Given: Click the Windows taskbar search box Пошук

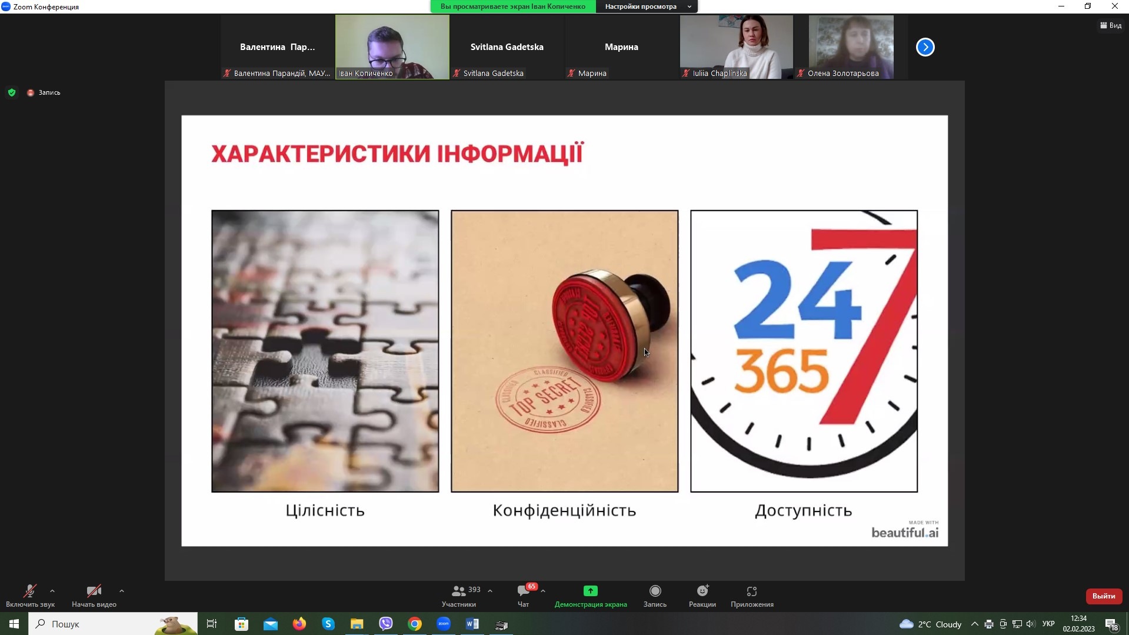Looking at the screenshot, I should (x=112, y=624).
